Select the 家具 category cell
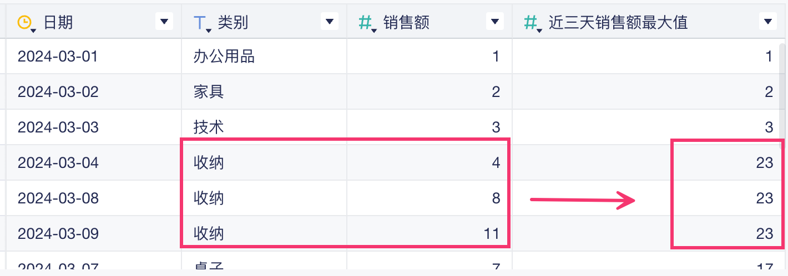The image size is (788, 276). (x=209, y=91)
